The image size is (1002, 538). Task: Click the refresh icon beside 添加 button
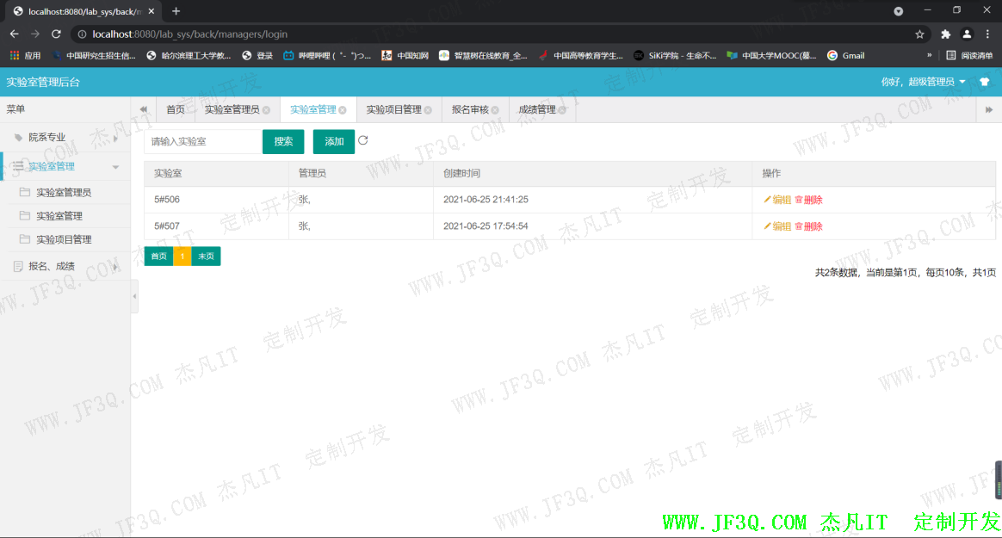click(x=363, y=141)
